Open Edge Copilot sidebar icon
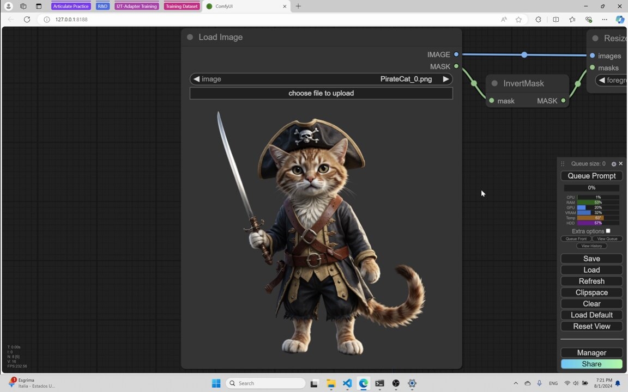The width and height of the screenshot is (628, 392). 620,19
